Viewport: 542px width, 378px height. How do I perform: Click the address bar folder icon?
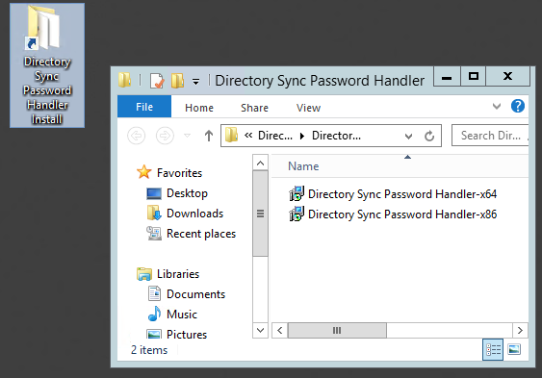231,135
